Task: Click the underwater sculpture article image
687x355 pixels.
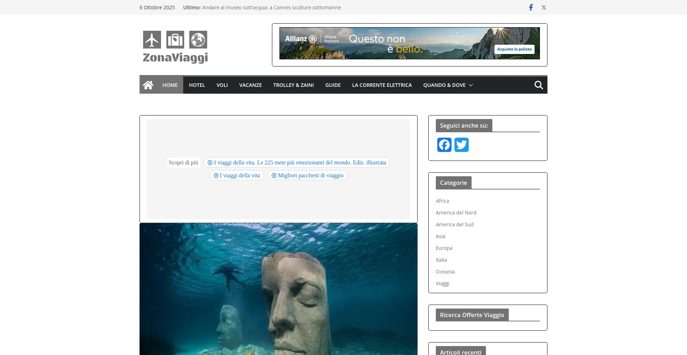Action: [x=278, y=289]
